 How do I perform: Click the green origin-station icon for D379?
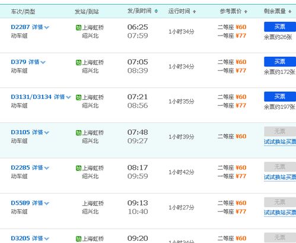[78, 63]
